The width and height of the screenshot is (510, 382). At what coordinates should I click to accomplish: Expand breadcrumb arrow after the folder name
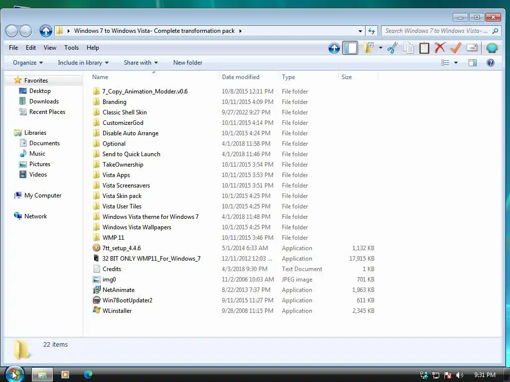241,31
